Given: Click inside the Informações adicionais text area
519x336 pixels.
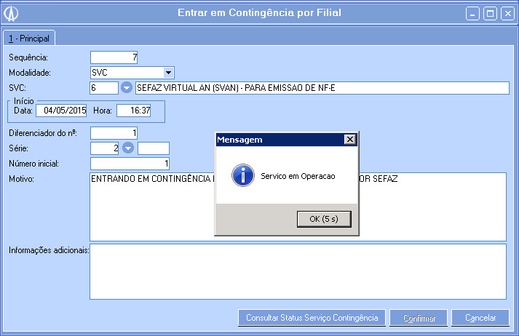Looking at the screenshot, I should pyautogui.click(x=298, y=271).
